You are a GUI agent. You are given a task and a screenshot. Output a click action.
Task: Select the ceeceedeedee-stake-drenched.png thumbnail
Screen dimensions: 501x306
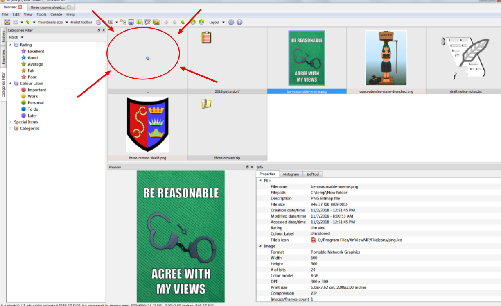386,61
